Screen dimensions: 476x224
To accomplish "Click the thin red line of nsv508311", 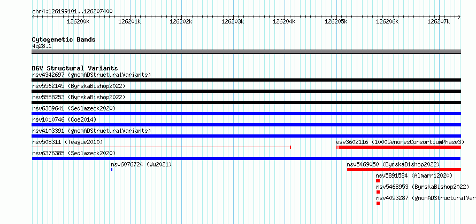I will coord(161,147).
